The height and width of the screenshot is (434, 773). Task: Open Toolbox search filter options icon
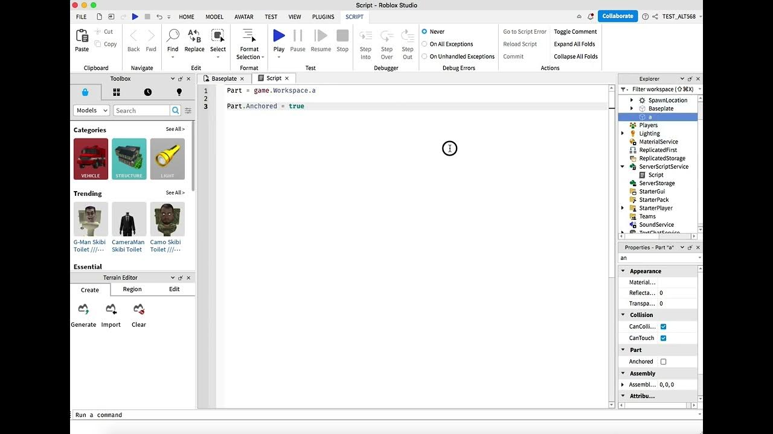[188, 110]
